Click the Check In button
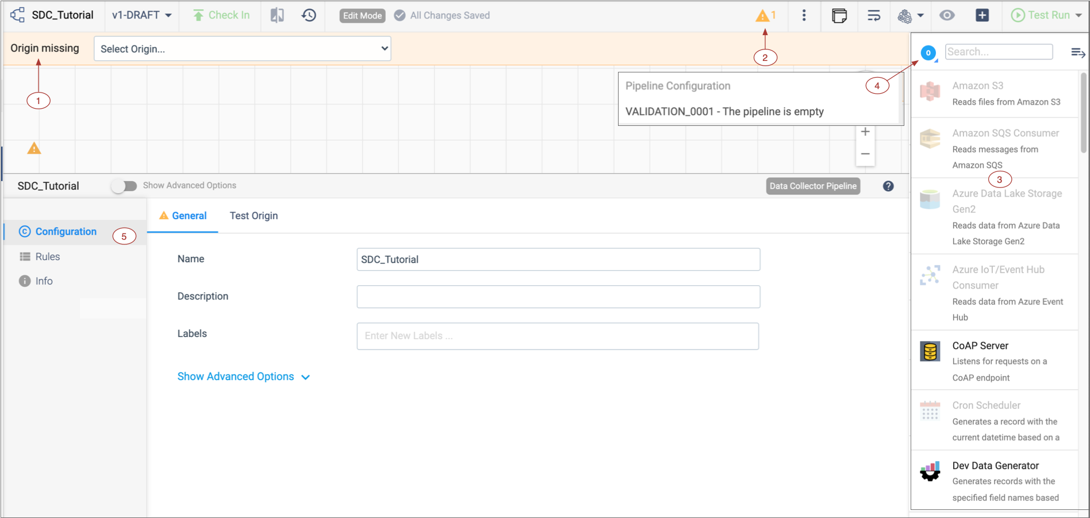The image size is (1090, 518). coord(221,16)
